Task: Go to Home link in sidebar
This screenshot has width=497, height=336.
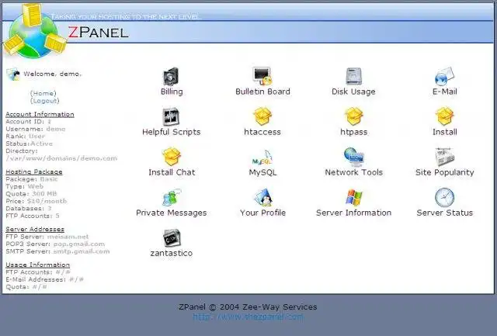Action: coord(43,93)
